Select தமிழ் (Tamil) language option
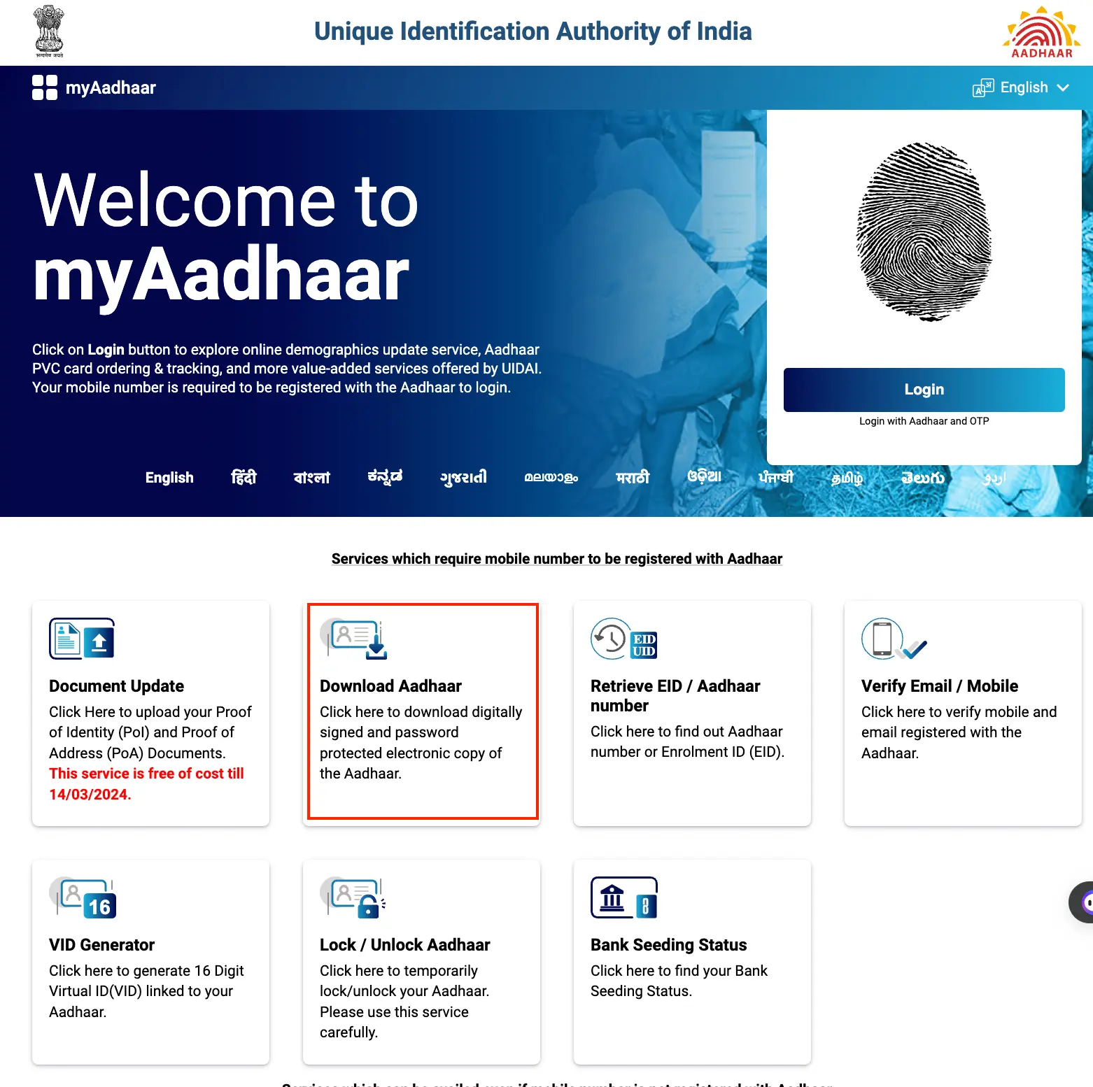The width and height of the screenshot is (1093, 1087). coord(847,478)
